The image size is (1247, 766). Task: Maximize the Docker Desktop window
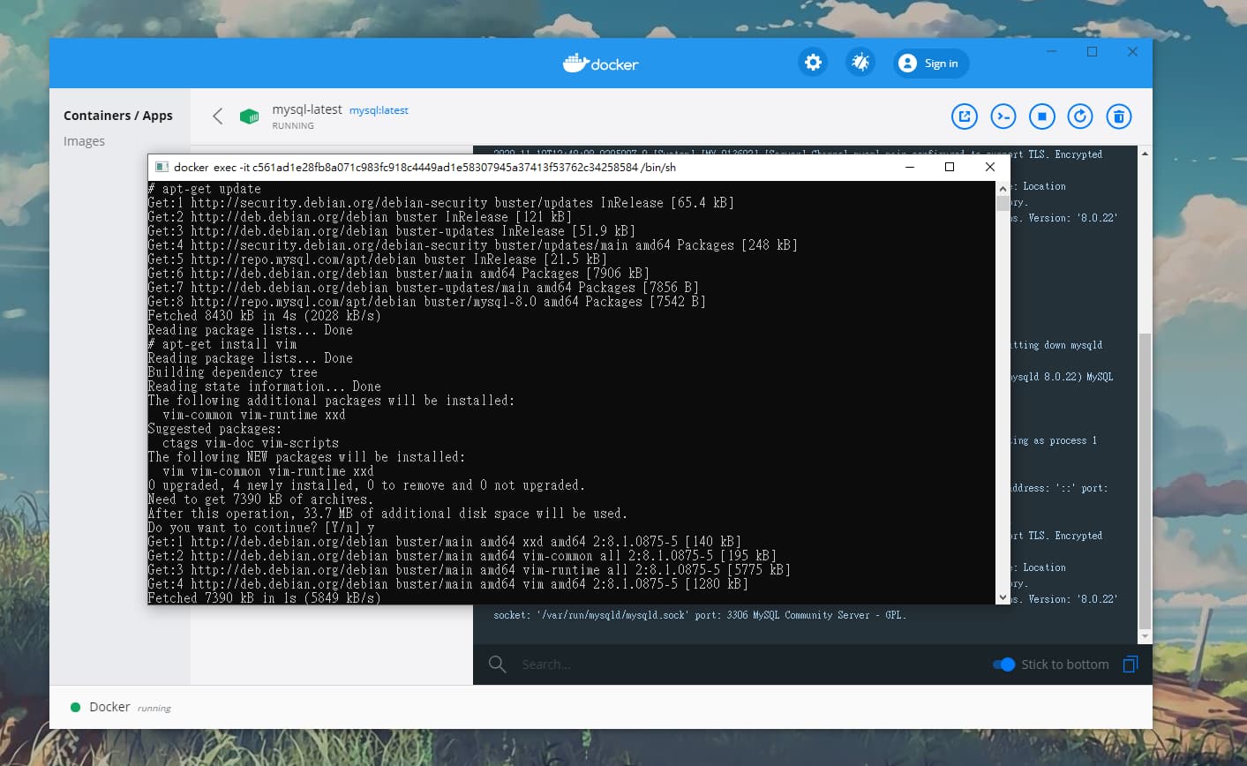[x=1092, y=52]
